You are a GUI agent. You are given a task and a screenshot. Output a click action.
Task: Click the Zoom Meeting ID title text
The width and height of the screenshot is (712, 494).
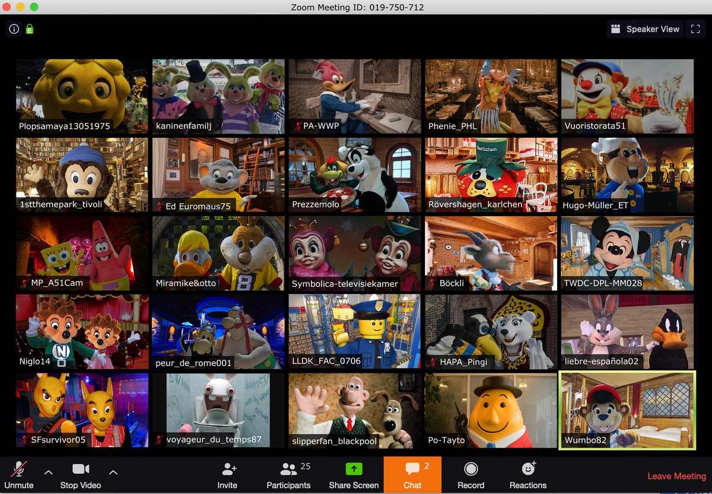click(x=357, y=7)
